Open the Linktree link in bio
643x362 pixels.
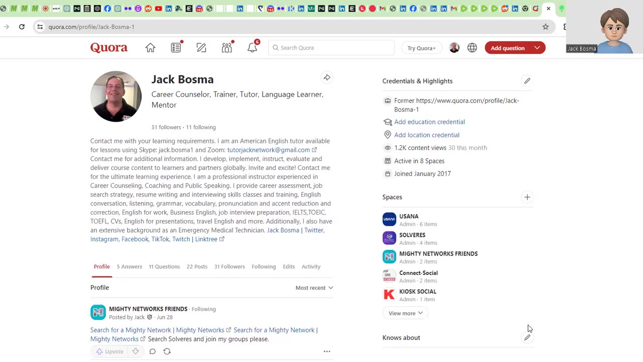pos(206,239)
